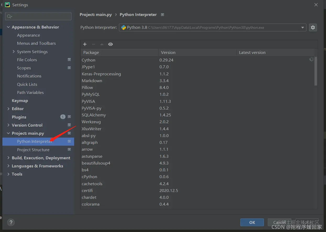Select the Pillow package row
Screen dimensions: 326x232
(x=197, y=87)
